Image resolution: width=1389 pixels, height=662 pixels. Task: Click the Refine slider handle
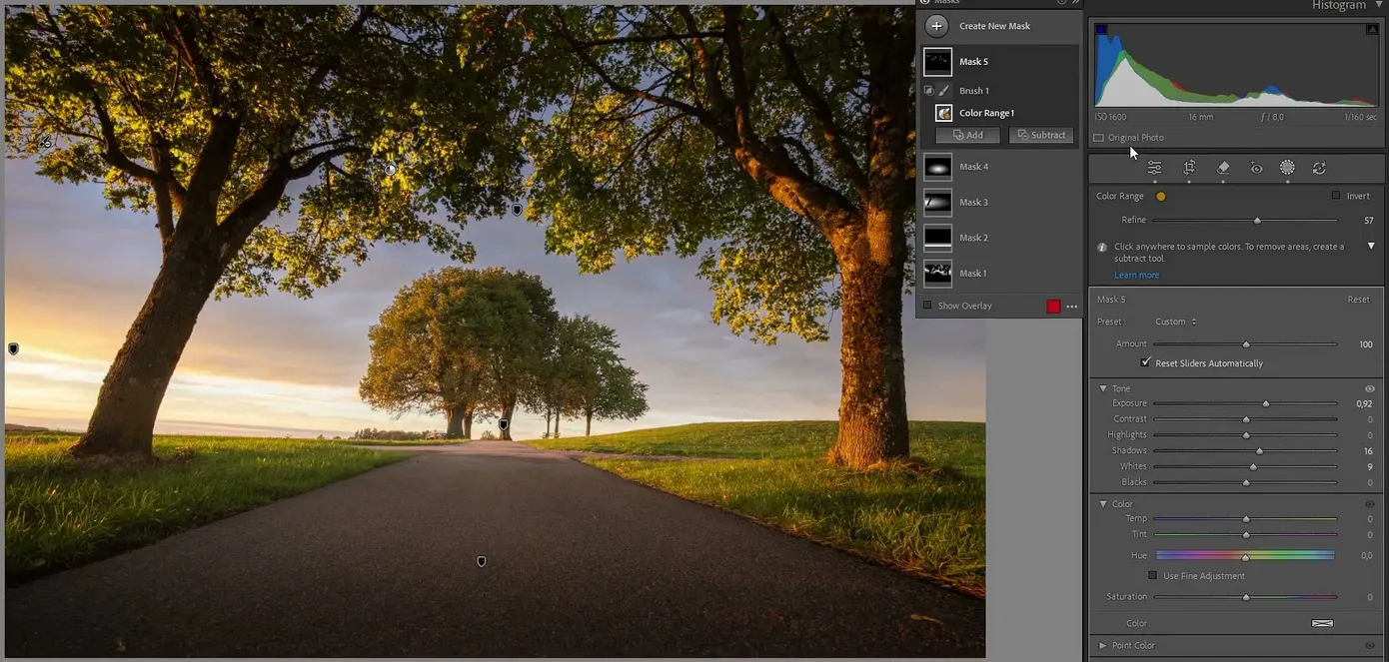pos(1257,221)
